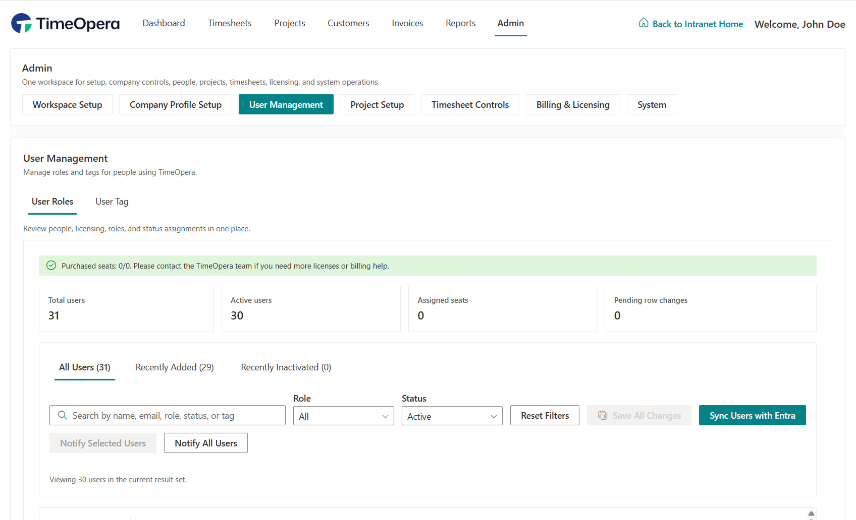Click the Assigned seats card
856x520 pixels.
pyautogui.click(x=503, y=309)
